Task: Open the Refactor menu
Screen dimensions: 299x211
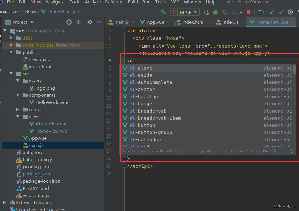Action: tap(114, 2)
